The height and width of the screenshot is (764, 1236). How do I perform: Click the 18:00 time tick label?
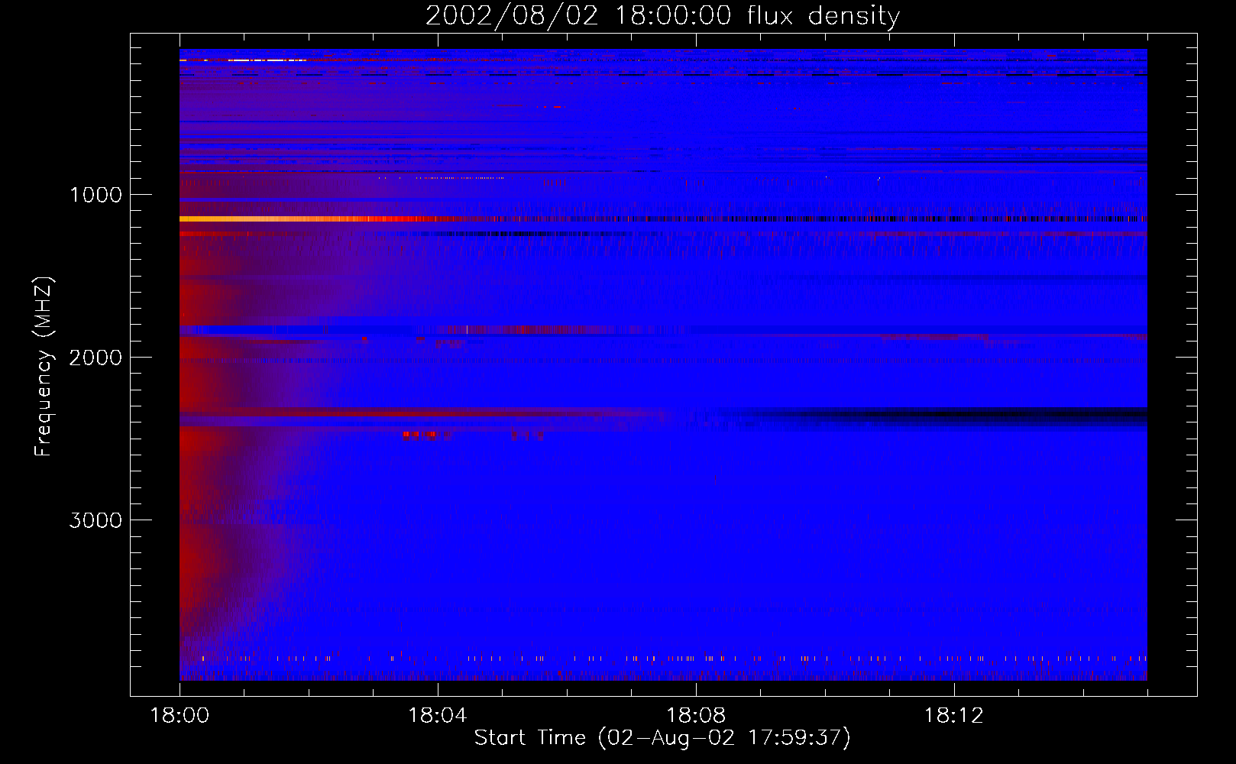pyautogui.click(x=180, y=716)
